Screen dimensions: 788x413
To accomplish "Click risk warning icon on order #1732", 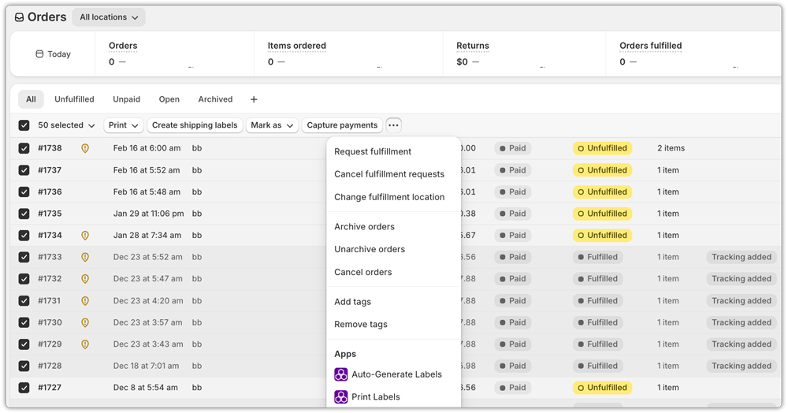I will [x=85, y=279].
